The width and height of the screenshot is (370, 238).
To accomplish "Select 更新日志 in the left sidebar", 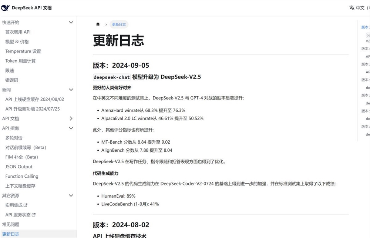I will tap(11, 234).
